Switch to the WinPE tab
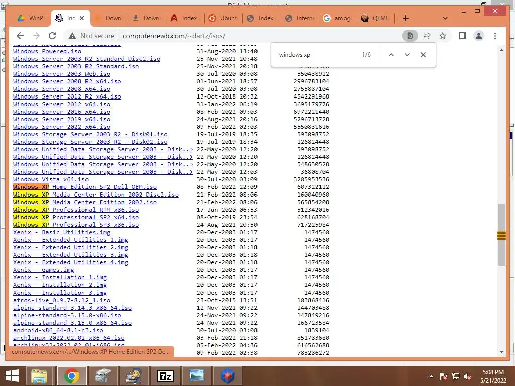This screenshot has width=515, height=386. click(32, 18)
